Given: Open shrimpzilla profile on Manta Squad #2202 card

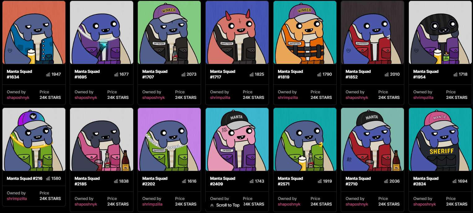Looking at the screenshot, I should tap(152, 204).
